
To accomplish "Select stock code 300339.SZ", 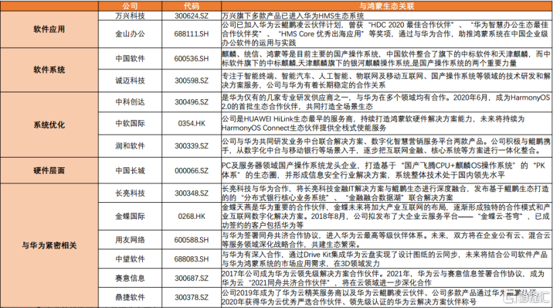I will 191,146.
